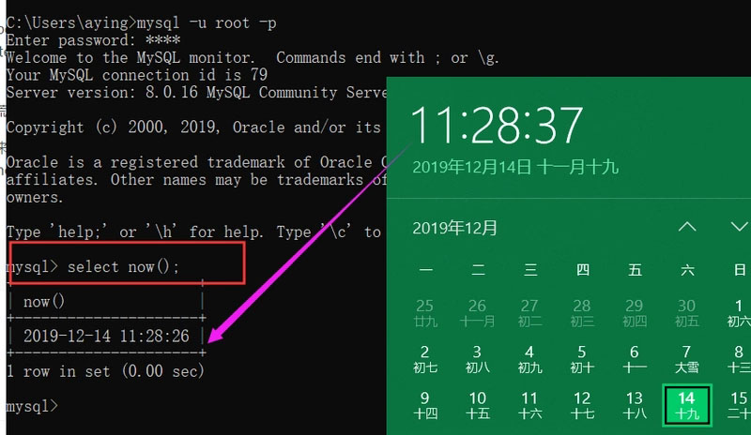Select December 4 初九 in calendar
Viewport: 751px width, 435px height.
click(529, 359)
